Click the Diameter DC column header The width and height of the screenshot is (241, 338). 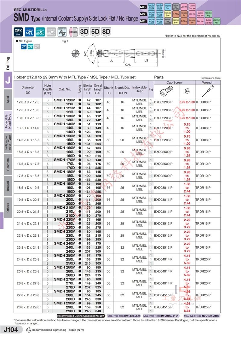pyautogui.click(x=28, y=89)
